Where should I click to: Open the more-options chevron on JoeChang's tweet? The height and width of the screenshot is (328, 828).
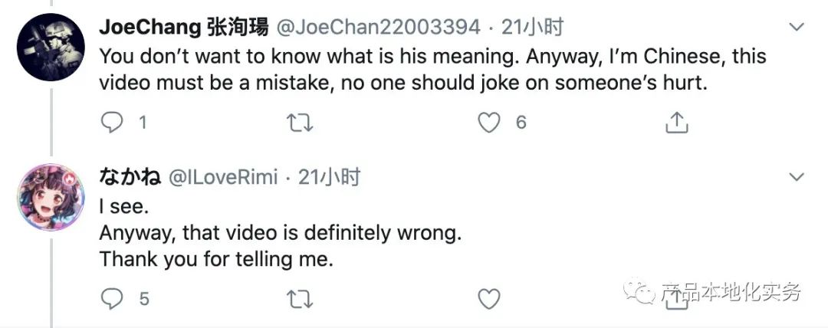pos(797,28)
